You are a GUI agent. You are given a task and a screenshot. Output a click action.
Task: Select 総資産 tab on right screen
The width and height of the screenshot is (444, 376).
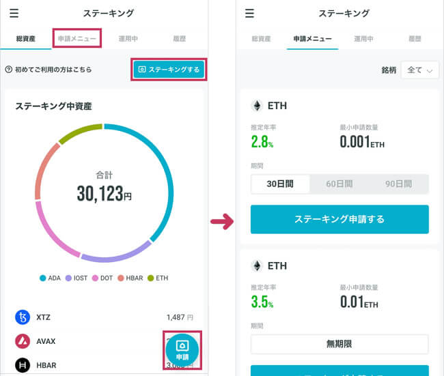[262, 39]
